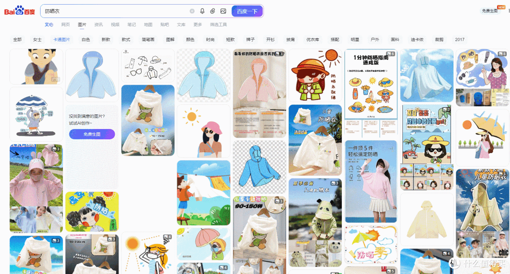
Task: Select the 搭配 filter tag
Action: coord(335,39)
